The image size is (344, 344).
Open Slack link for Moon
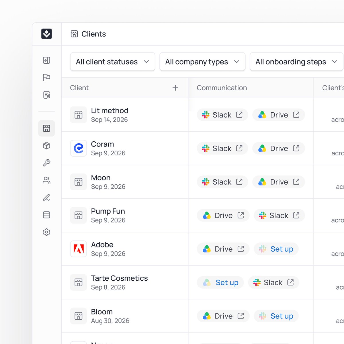tap(222, 182)
